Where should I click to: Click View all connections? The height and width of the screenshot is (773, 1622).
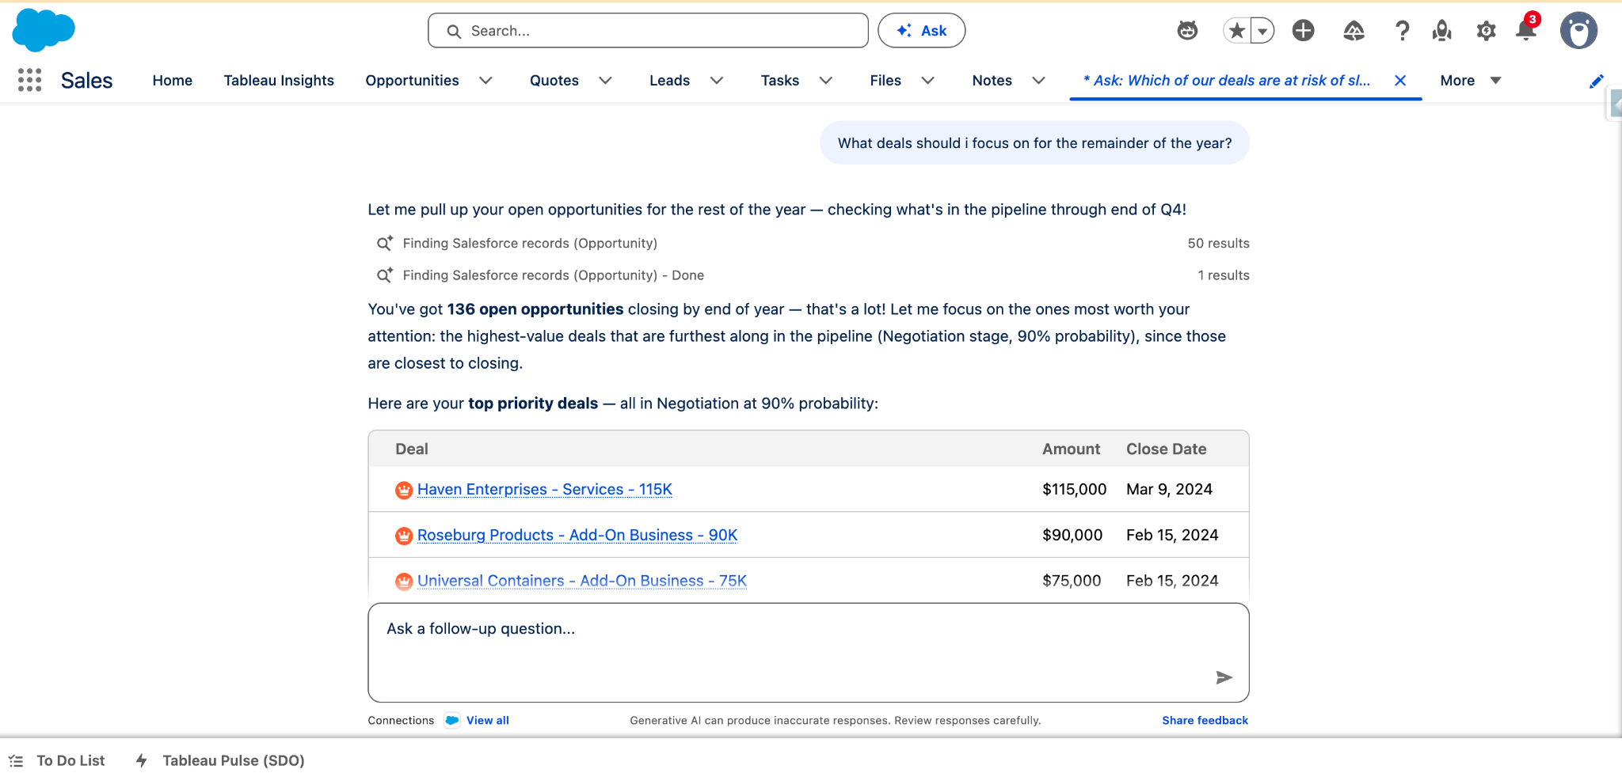click(x=488, y=720)
